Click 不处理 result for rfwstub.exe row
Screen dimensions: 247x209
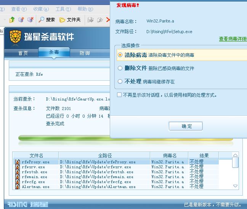(x=196, y=172)
